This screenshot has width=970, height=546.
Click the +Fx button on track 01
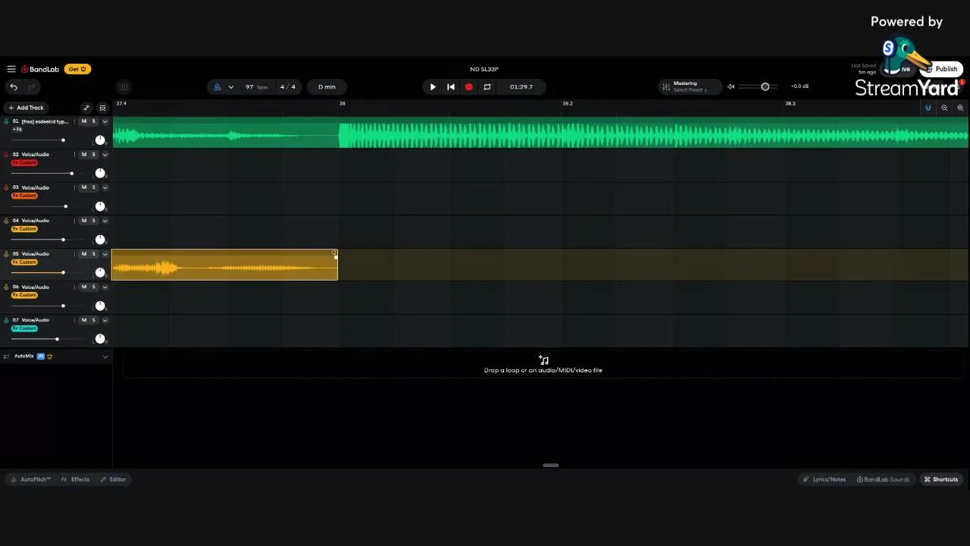(17, 130)
